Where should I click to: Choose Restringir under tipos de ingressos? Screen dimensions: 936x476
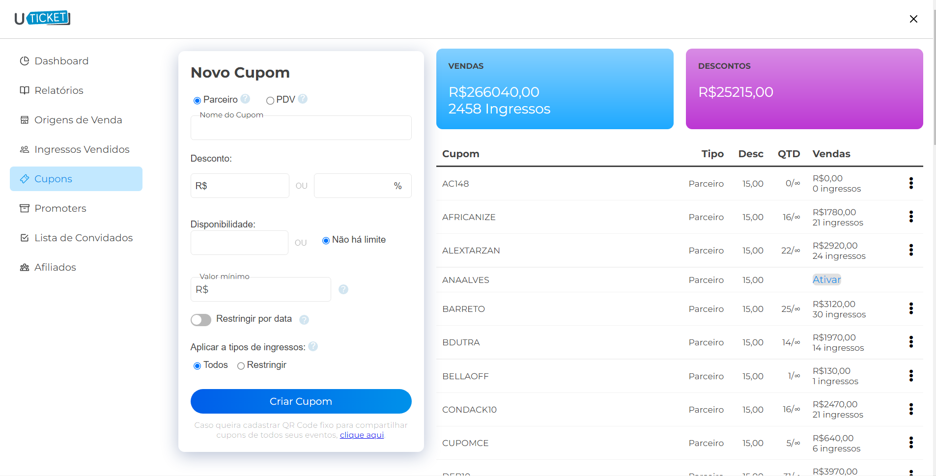[241, 365]
